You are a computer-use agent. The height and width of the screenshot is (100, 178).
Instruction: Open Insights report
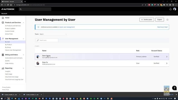(8, 71)
